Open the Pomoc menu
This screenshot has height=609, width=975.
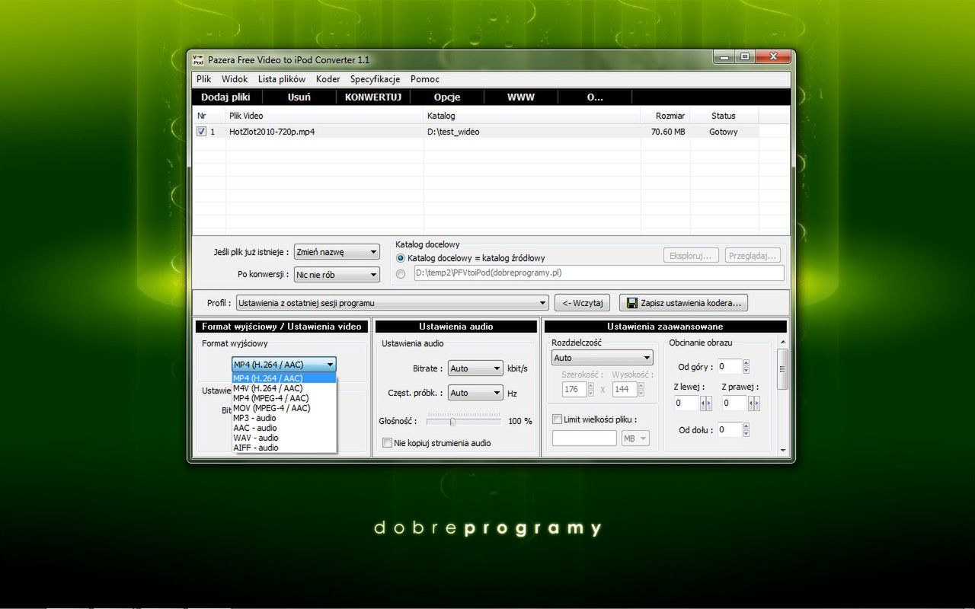pos(425,79)
